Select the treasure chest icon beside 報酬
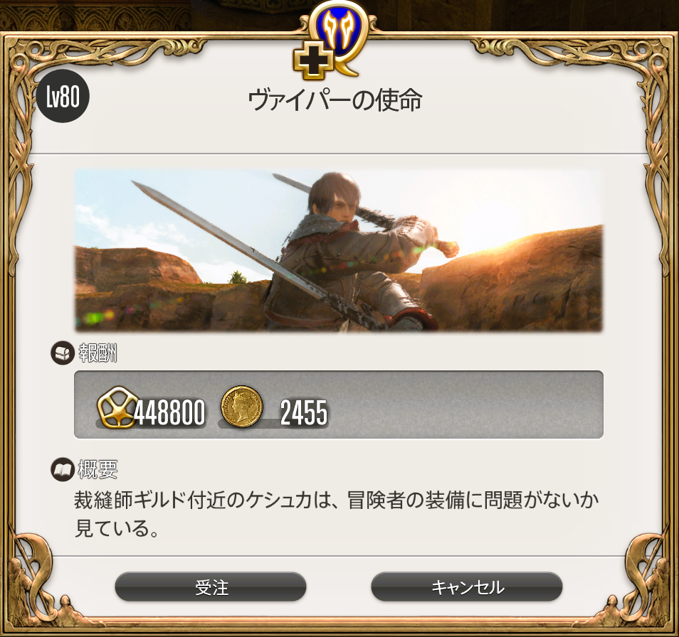Viewport: 679px width, 637px height. click(x=63, y=353)
